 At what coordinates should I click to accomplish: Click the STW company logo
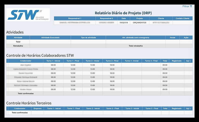(28, 15)
